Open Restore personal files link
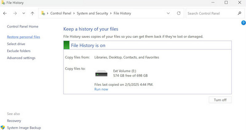Screen dimensions: 246x130 pyautogui.click(x=24, y=37)
